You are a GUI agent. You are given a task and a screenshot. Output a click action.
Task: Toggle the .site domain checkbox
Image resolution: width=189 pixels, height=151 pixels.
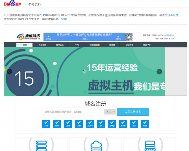[x=145, y=124]
